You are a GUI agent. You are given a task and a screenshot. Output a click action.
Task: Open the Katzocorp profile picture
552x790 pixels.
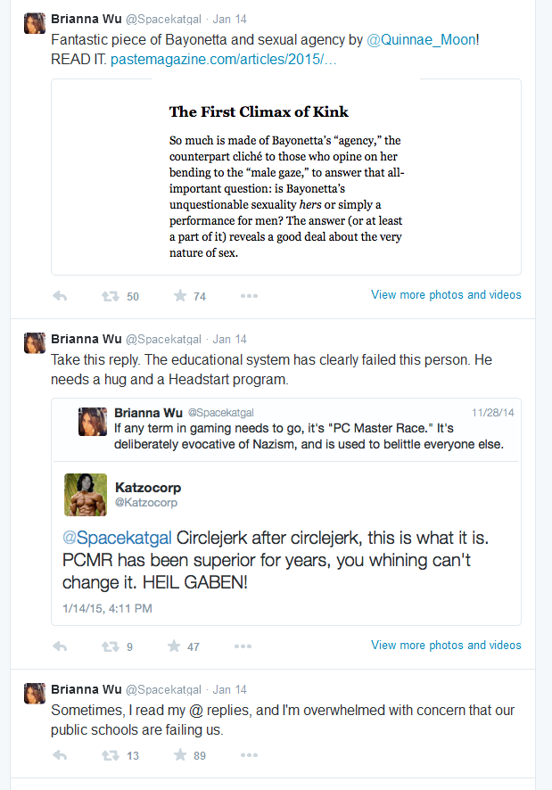pyautogui.click(x=86, y=495)
